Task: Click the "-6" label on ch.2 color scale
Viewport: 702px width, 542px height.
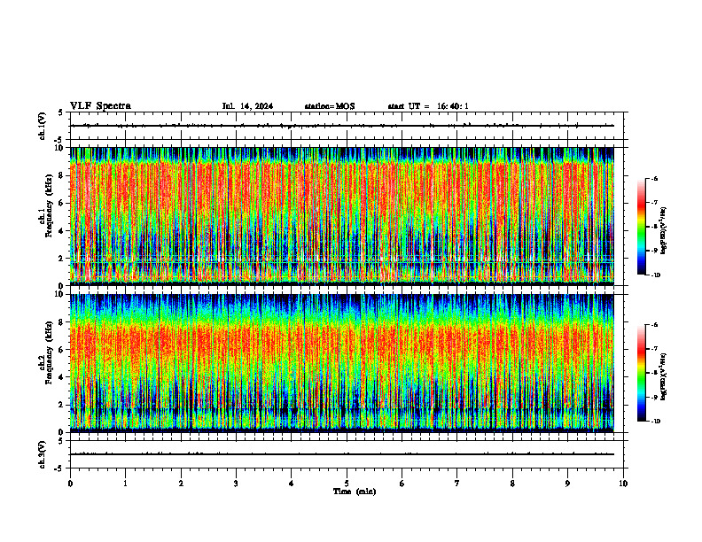Action: tap(654, 325)
